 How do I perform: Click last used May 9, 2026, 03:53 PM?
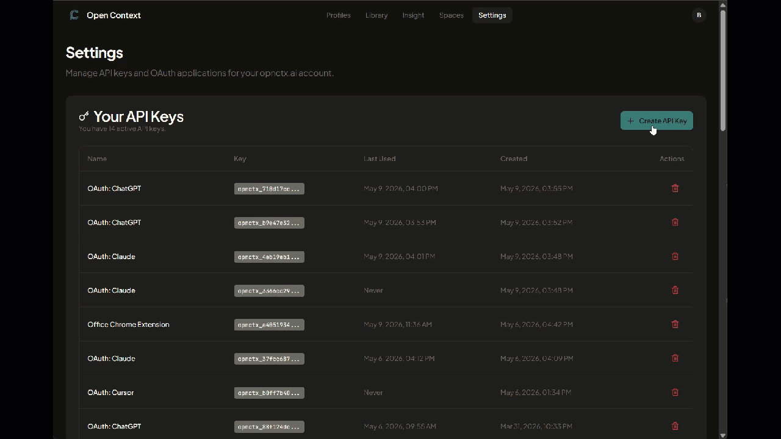click(400, 223)
